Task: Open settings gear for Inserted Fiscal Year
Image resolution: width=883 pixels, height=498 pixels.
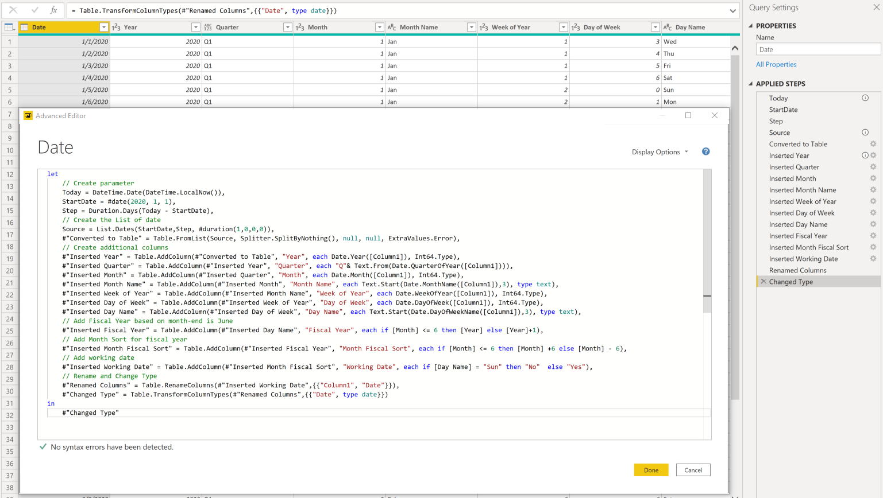Action: coord(873,236)
